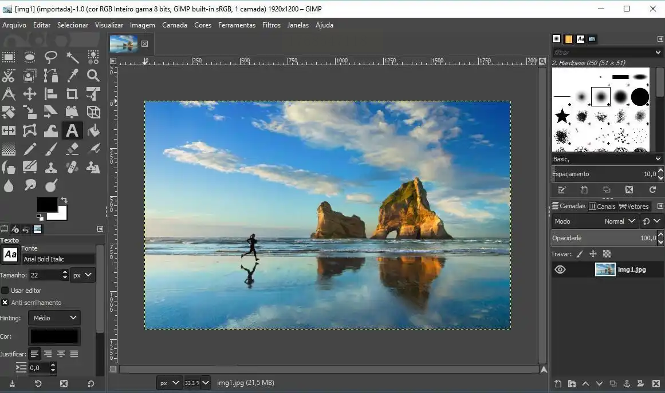This screenshot has height=393, width=665.
Task: Open the Filtros menu
Action: click(x=271, y=25)
